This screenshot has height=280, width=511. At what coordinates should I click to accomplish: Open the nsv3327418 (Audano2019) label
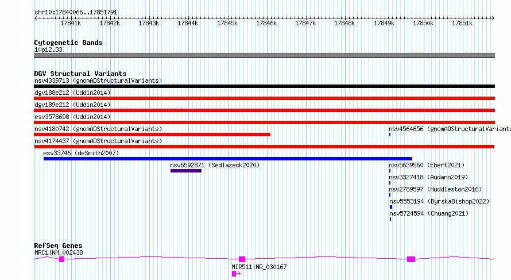click(428, 177)
